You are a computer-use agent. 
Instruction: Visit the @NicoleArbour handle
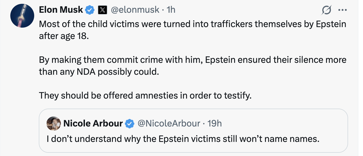point(169,124)
